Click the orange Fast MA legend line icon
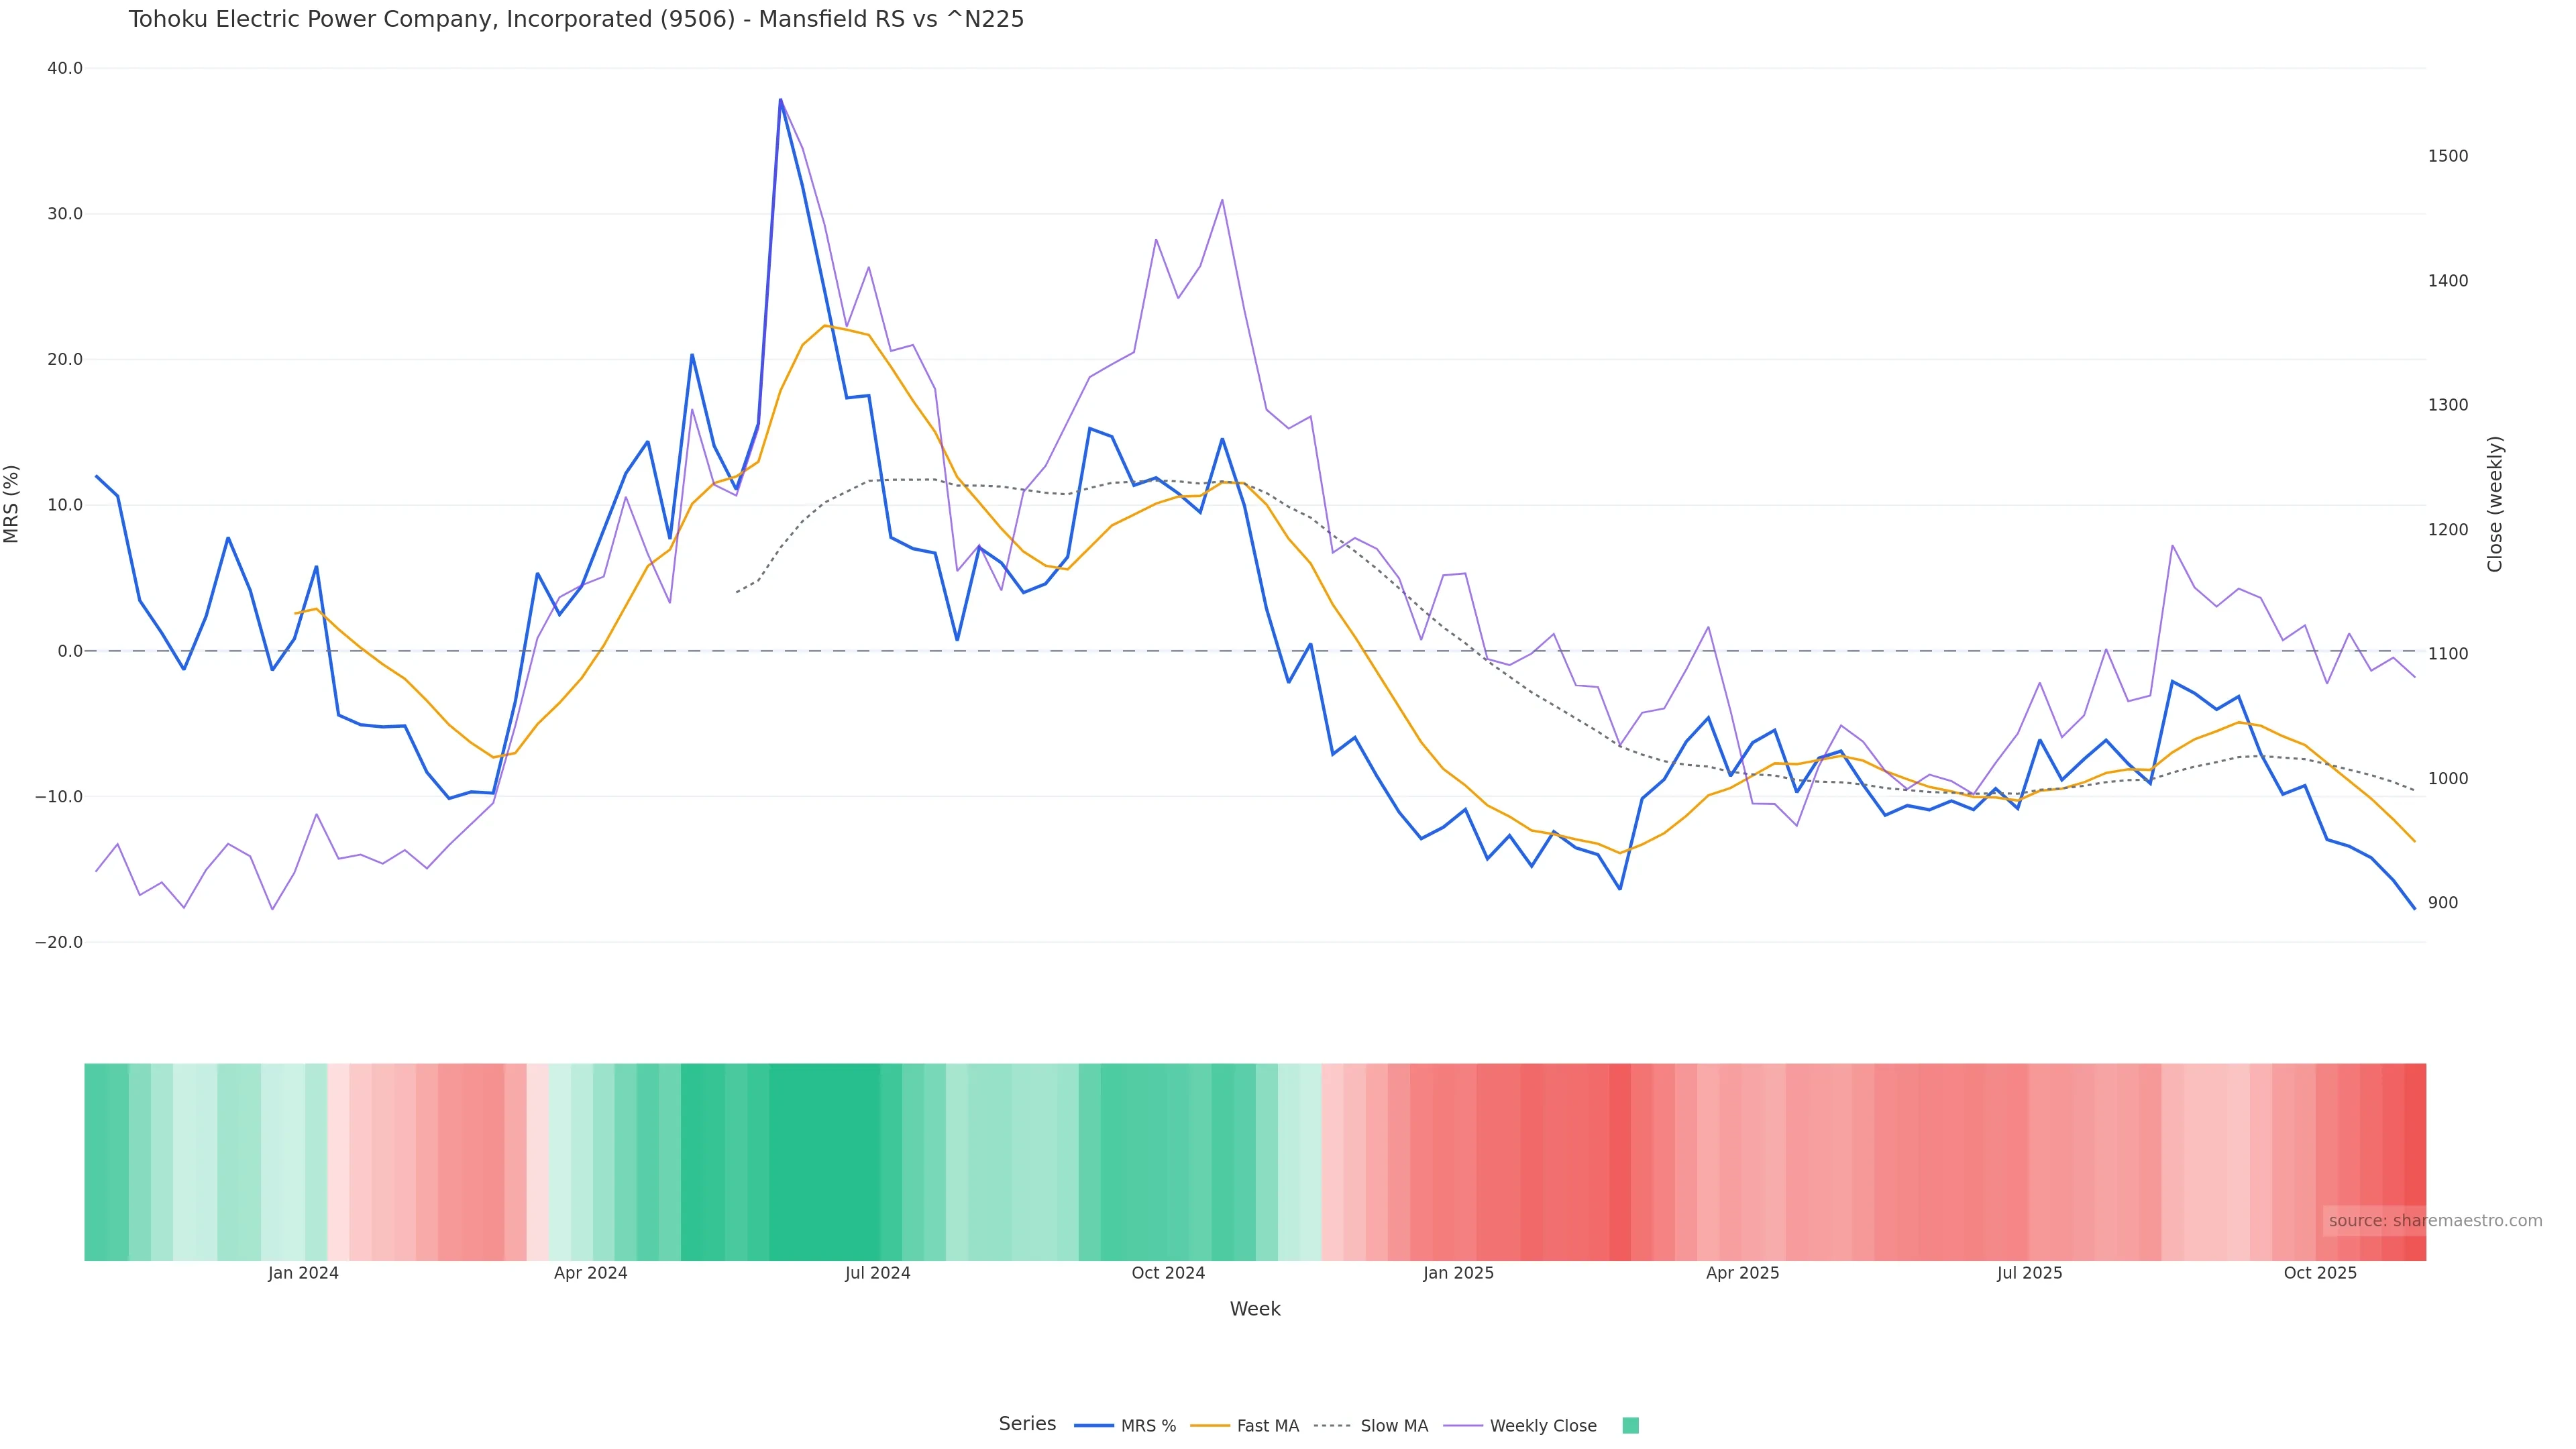Screen dimensions: 2576x1449 pos(1210,1426)
